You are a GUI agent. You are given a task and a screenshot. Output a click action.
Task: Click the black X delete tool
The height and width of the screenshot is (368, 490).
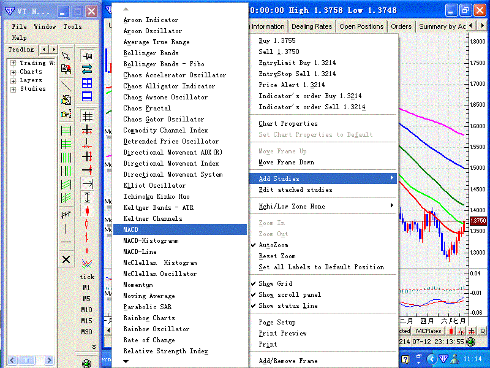(x=66, y=259)
